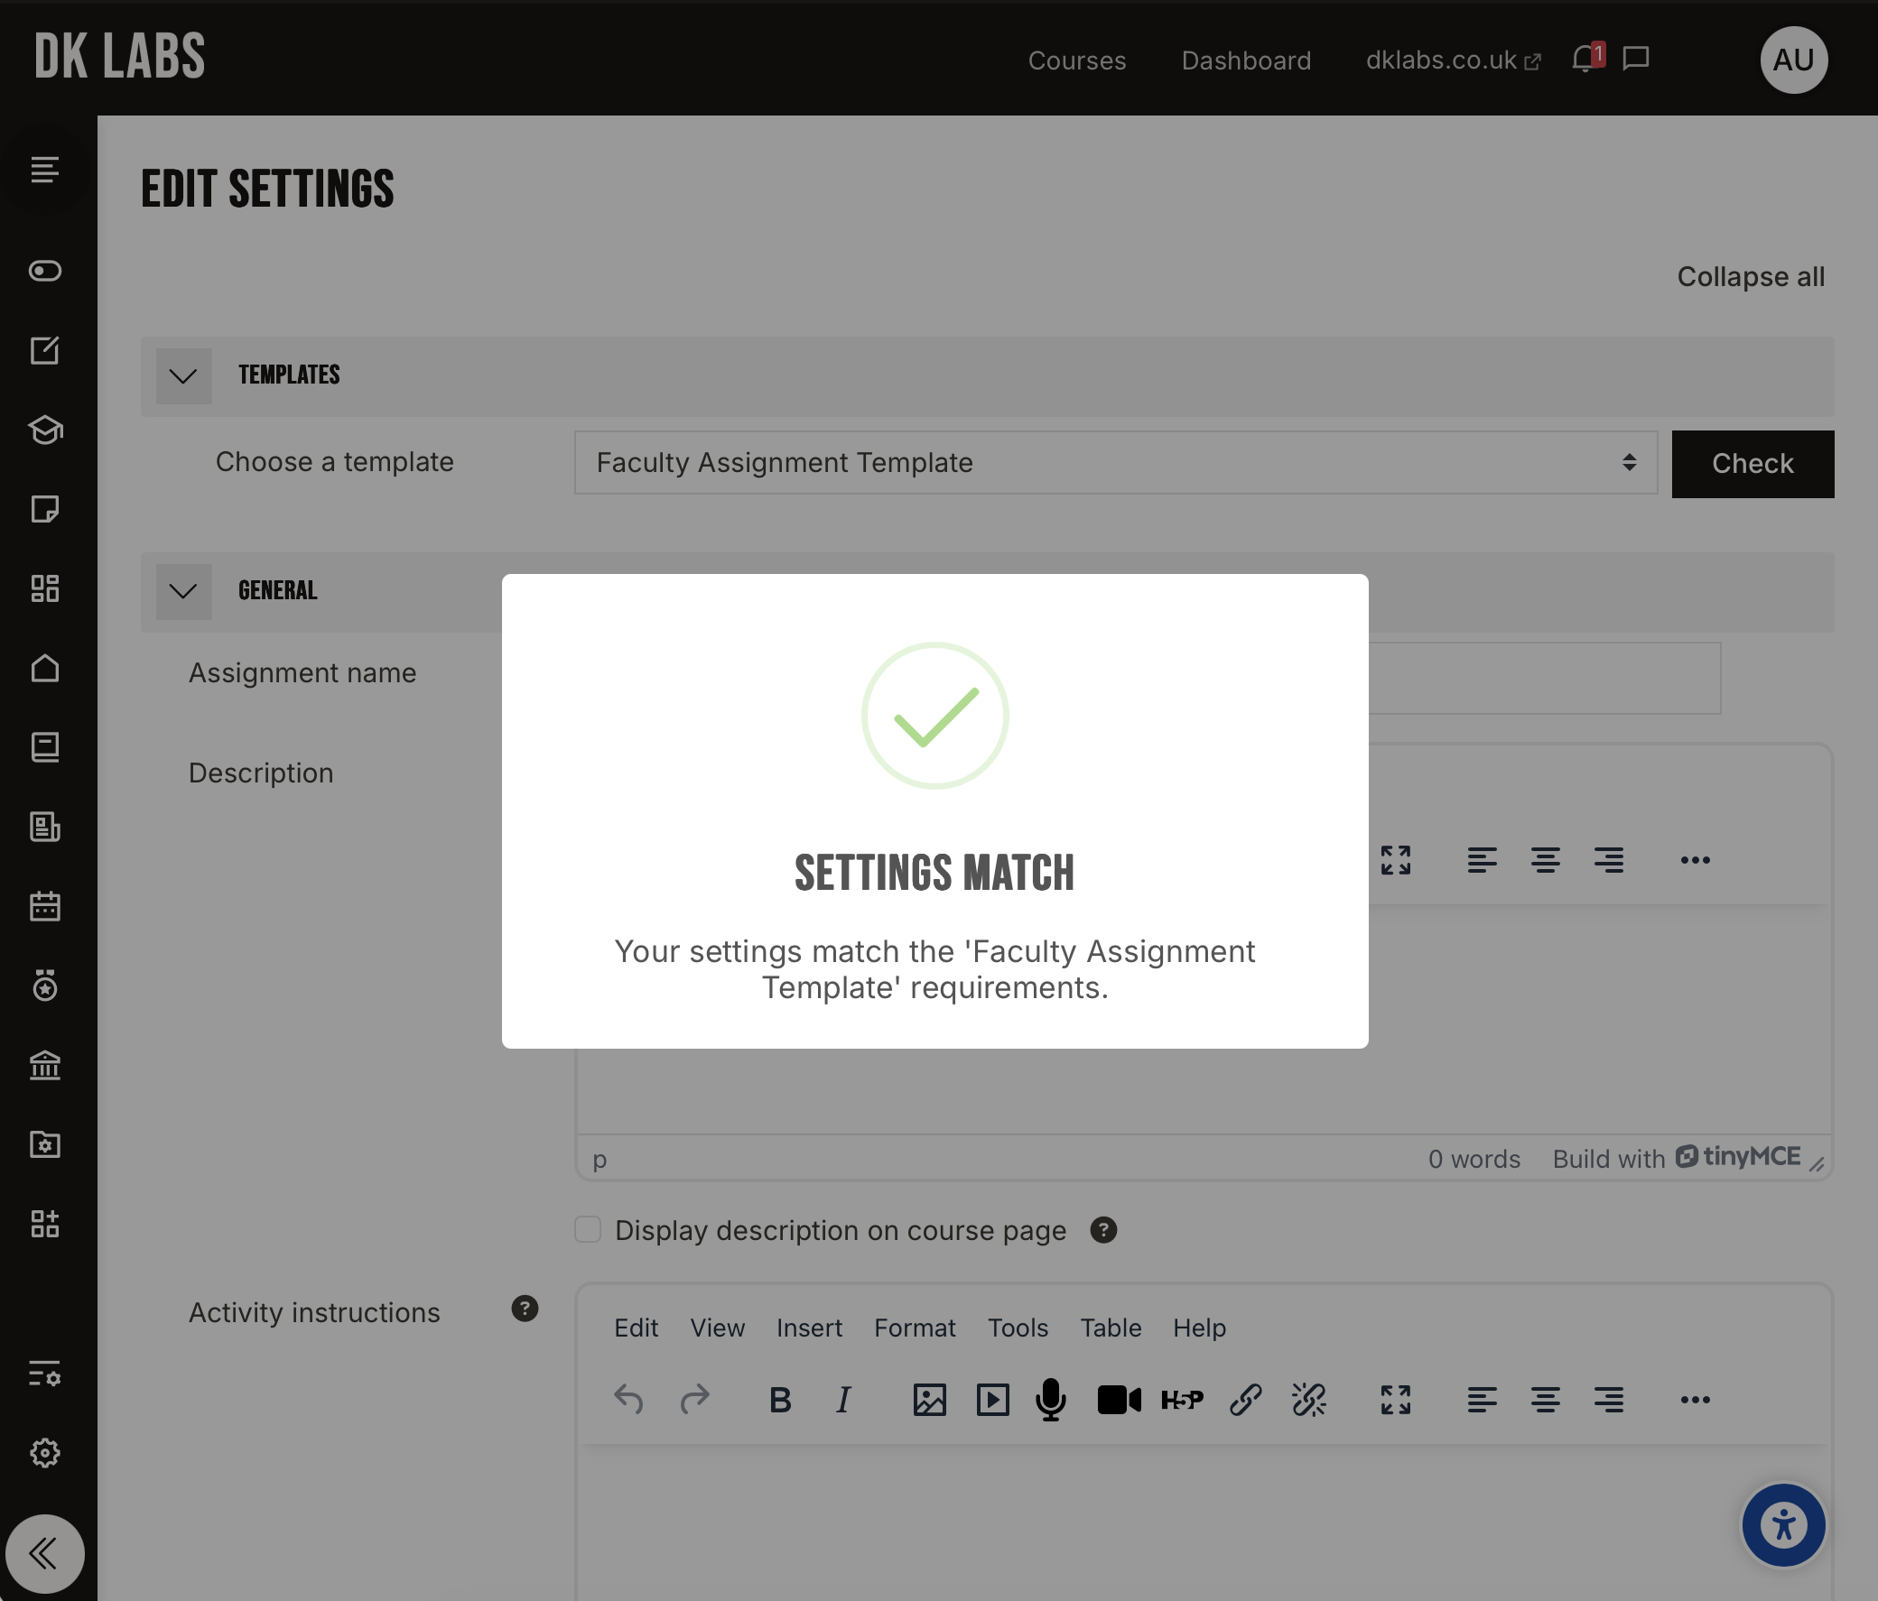This screenshot has width=1878, height=1601.
Task: Show more tools in Activity instructions toolbar
Action: coord(1695,1400)
